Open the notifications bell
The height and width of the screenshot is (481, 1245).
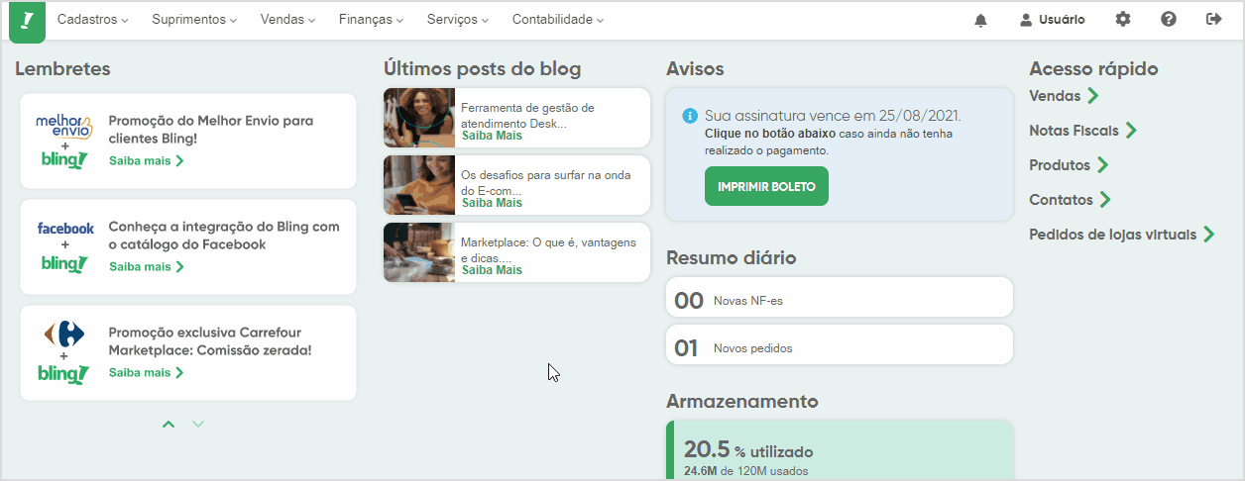tap(980, 20)
